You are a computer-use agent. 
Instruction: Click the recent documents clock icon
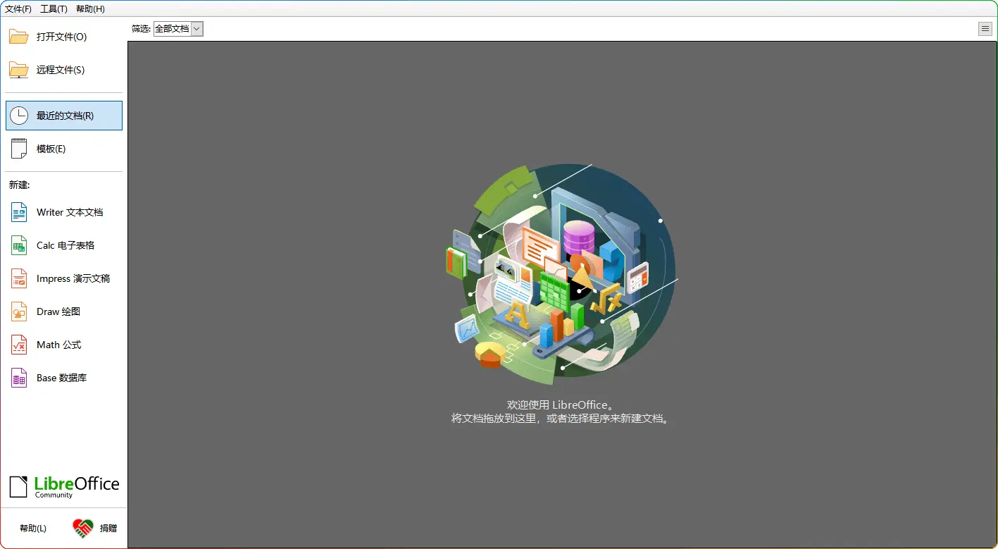point(19,116)
